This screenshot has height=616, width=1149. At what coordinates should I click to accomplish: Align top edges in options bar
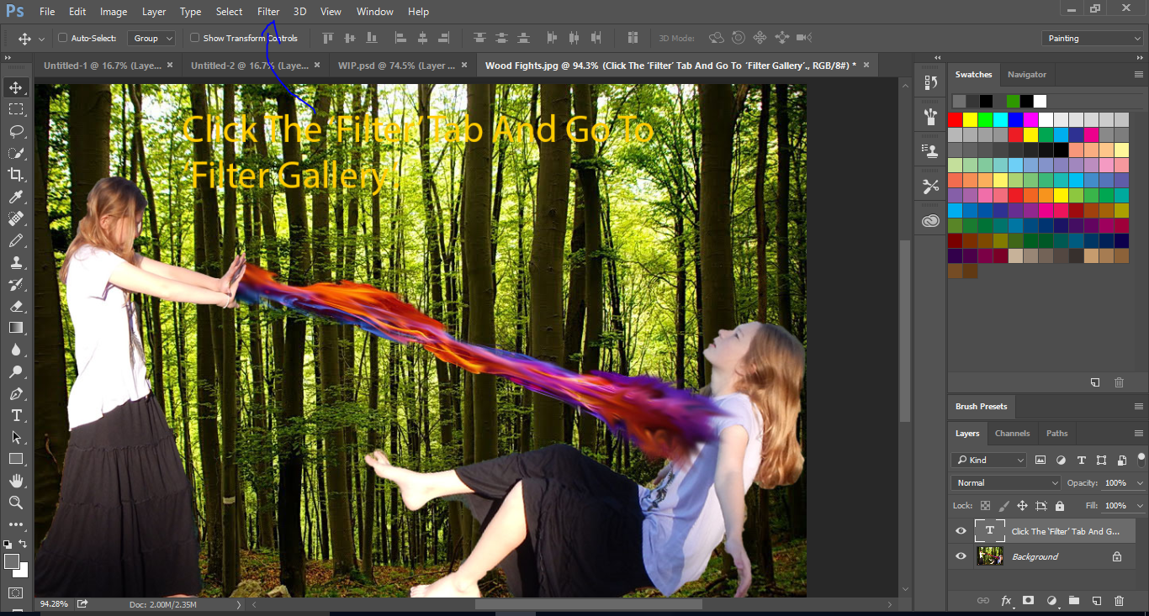point(327,38)
